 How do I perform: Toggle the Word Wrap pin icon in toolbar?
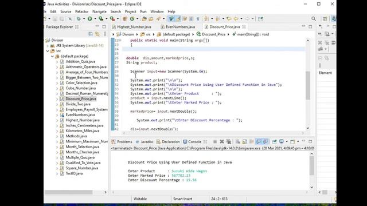[x=171, y=19]
